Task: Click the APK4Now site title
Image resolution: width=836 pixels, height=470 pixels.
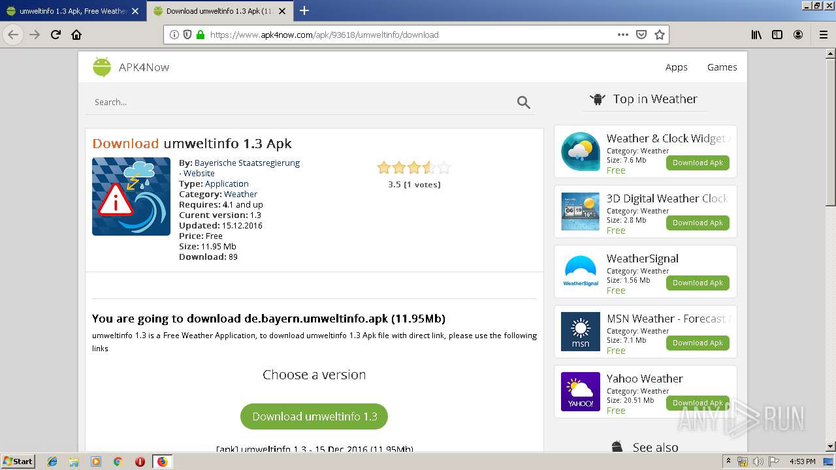Action: coord(144,67)
